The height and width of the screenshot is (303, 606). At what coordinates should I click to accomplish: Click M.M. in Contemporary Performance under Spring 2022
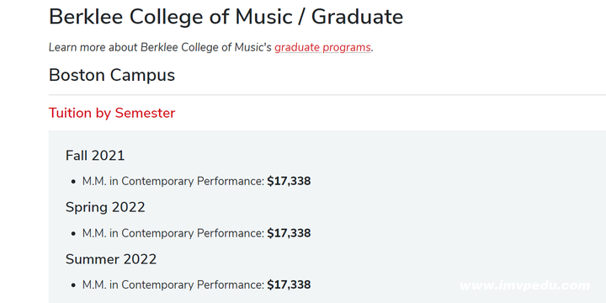click(x=173, y=233)
